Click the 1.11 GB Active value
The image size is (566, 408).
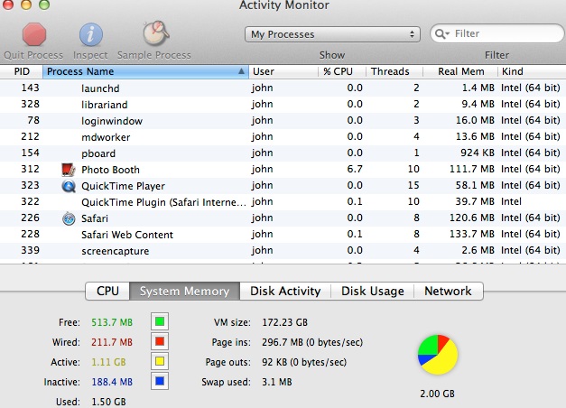108,362
